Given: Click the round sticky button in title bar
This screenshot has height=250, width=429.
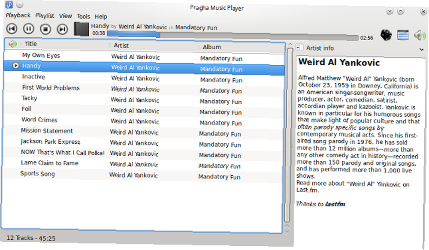Looking at the screenshot, I should pos(20,4).
